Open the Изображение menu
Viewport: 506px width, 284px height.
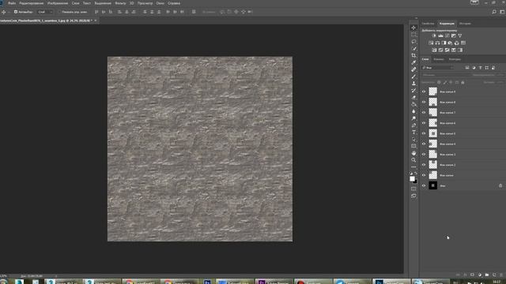[x=58, y=3]
